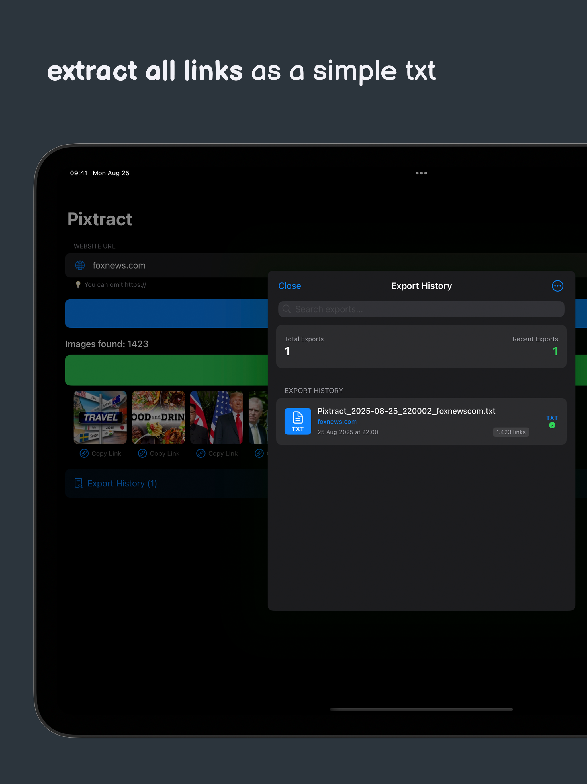
Task: Click the Pixtract title
Action: pos(99,219)
